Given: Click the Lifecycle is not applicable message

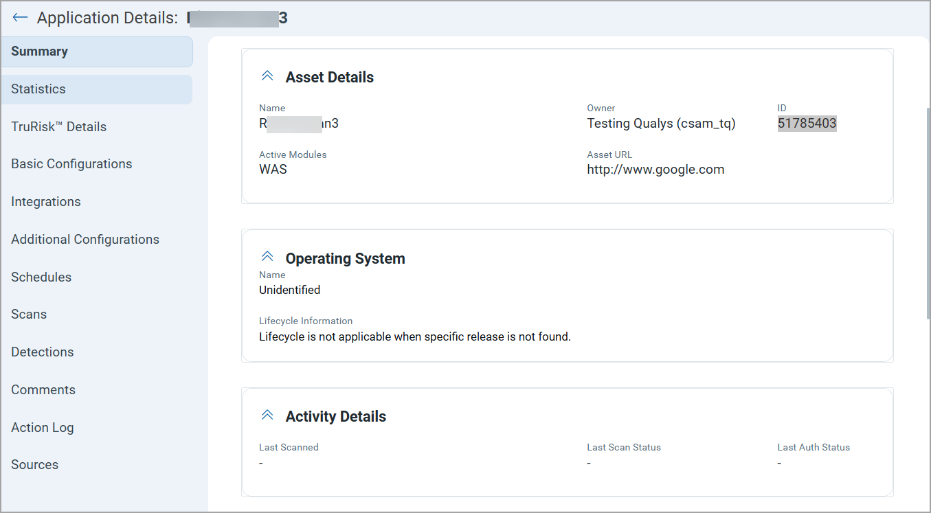Looking at the screenshot, I should coord(415,337).
